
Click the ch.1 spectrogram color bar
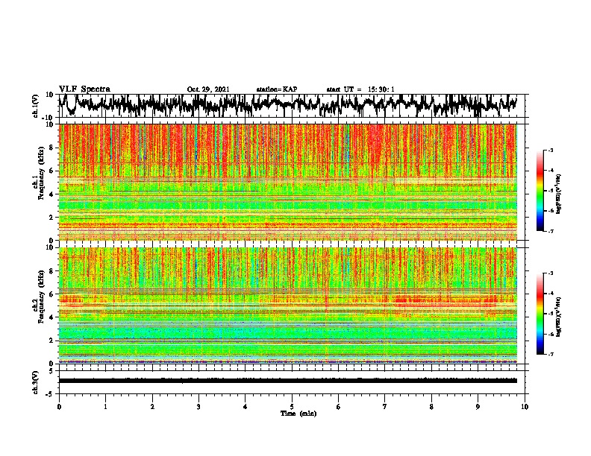tap(540, 190)
